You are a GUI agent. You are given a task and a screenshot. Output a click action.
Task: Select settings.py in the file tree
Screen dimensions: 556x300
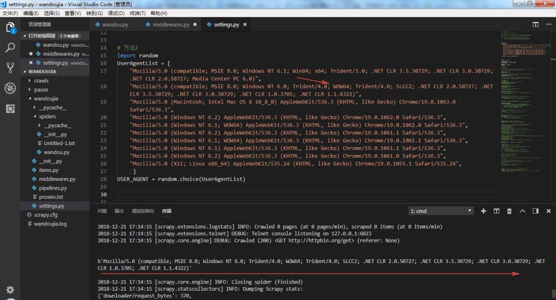point(55,206)
